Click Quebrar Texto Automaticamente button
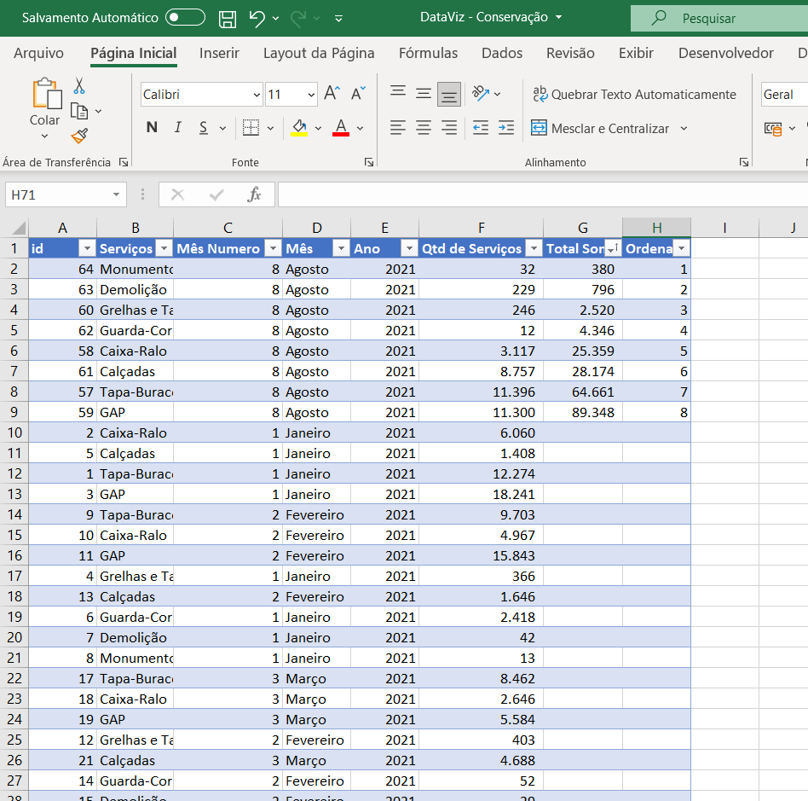 coord(634,95)
